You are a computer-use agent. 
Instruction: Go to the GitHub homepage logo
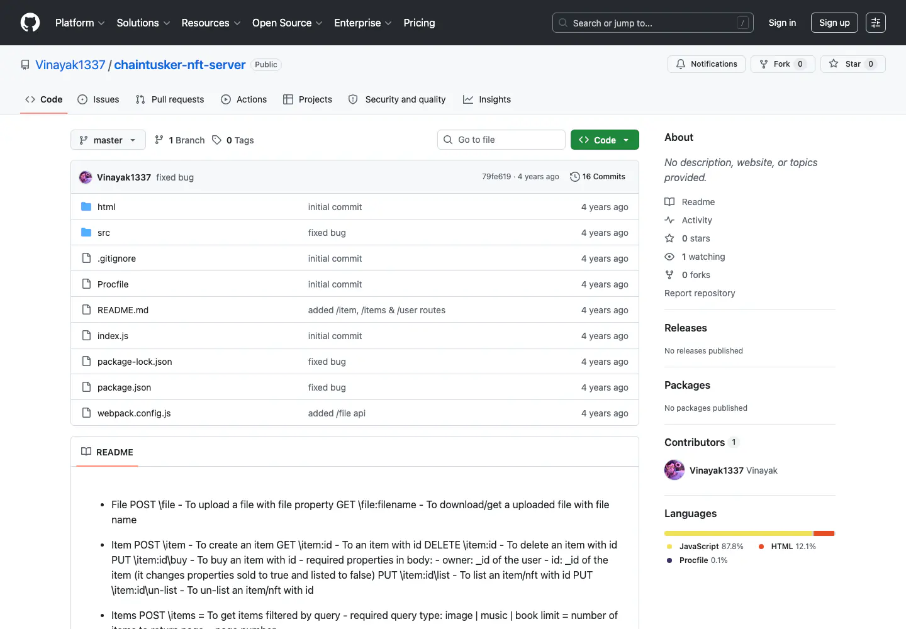[x=30, y=23]
